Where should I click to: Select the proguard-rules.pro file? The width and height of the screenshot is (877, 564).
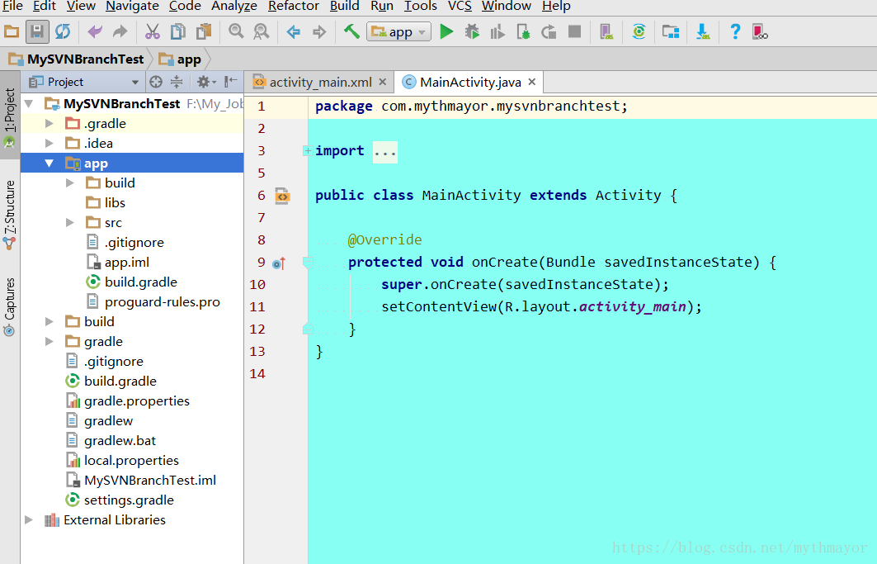[163, 302]
